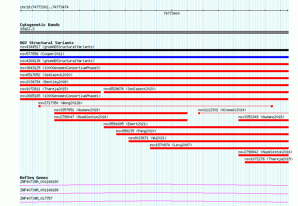This screenshot has width=298, height=206.
Task: Open nsv2799047 (Huddleston2016) variant
Action: [81, 117]
